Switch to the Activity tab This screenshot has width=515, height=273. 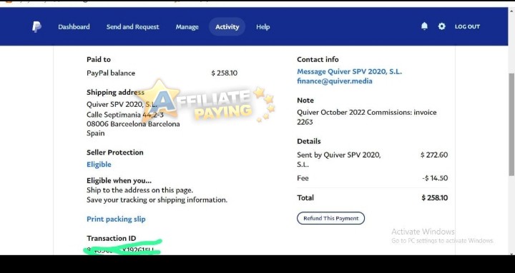pos(227,27)
